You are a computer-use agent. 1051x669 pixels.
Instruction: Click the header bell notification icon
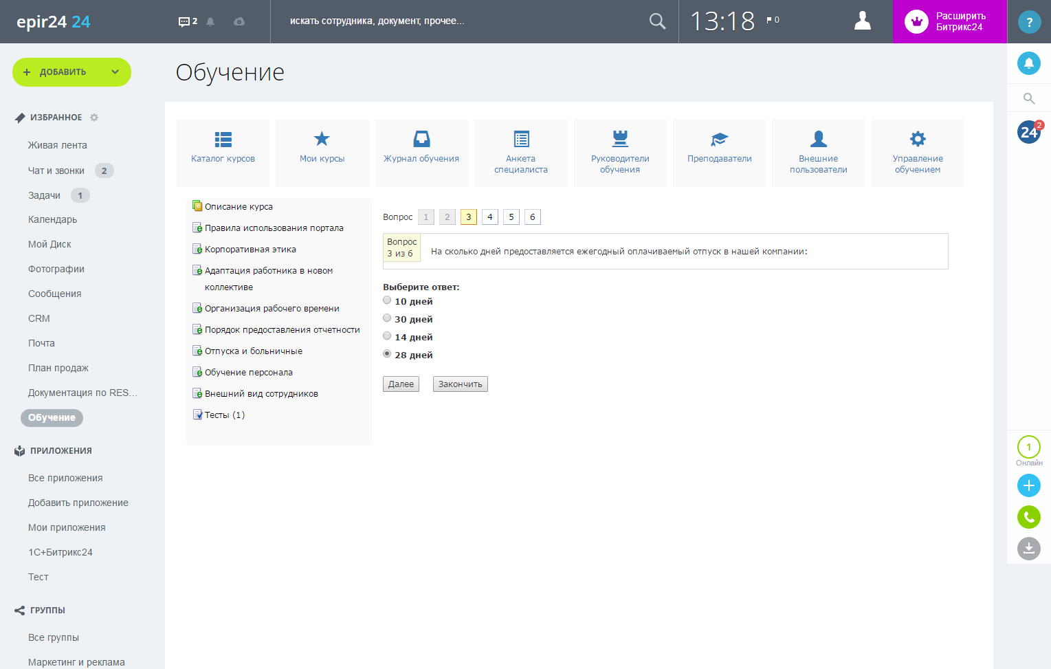coord(210,21)
